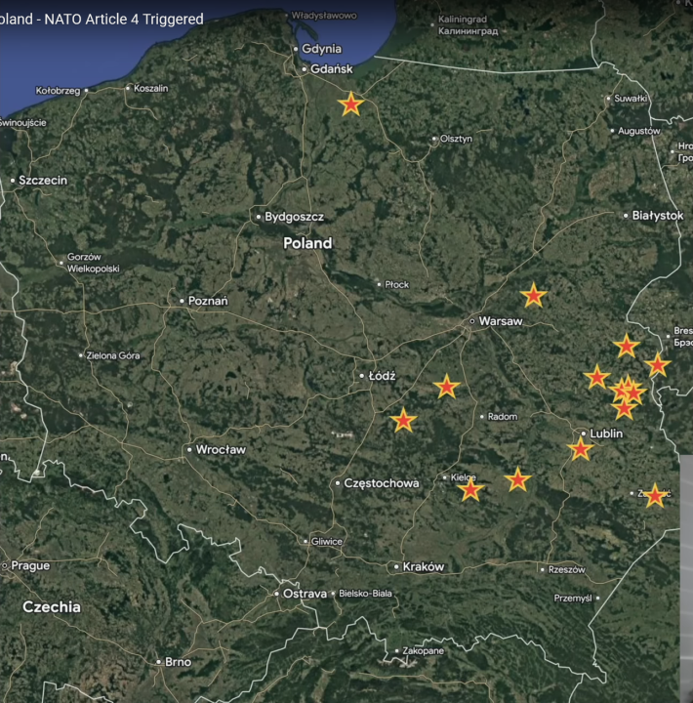
Task: Select the star marker just southwest of Lublin
Action: tap(581, 448)
